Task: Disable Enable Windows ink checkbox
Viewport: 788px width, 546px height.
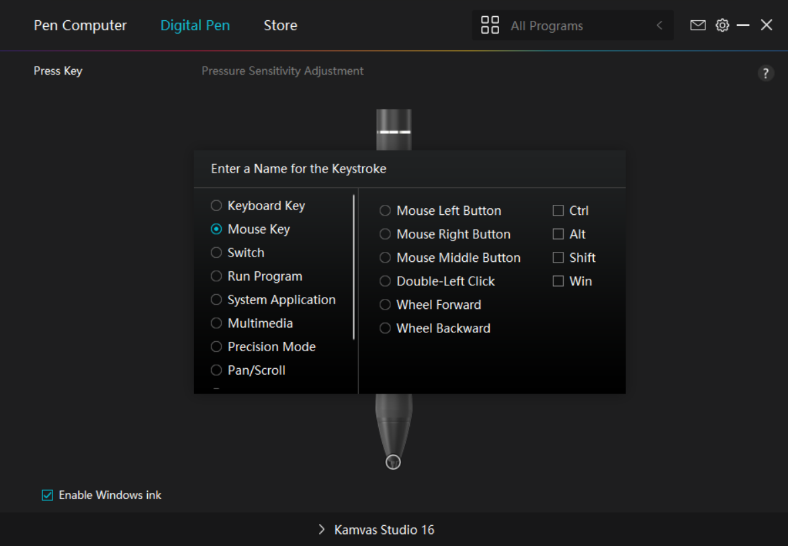Action: 48,496
